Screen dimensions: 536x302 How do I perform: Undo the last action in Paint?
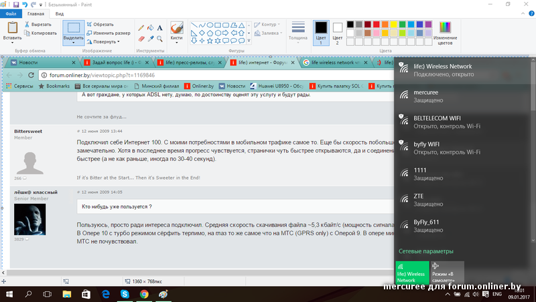25,5
